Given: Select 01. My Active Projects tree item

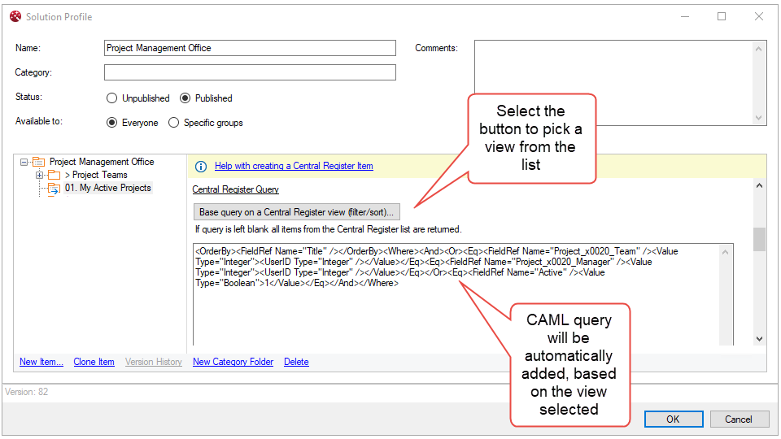Looking at the screenshot, I should (x=107, y=188).
